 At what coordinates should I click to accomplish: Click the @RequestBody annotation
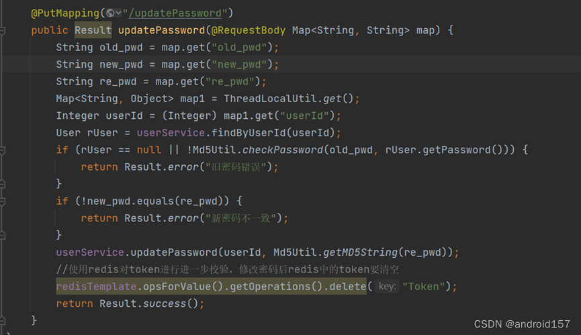[x=249, y=30]
